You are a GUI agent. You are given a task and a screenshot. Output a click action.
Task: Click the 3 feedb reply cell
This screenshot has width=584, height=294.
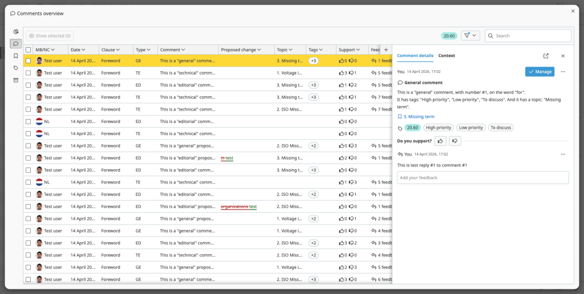point(382,243)
